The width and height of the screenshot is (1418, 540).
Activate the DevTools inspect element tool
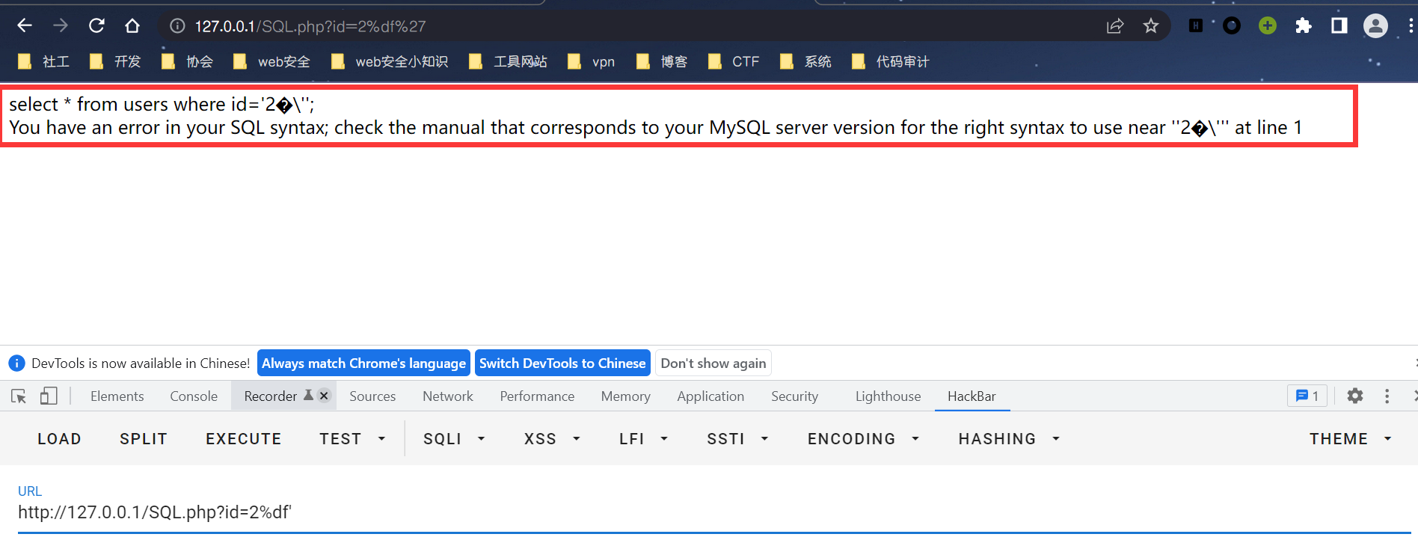tap(19, 396)
